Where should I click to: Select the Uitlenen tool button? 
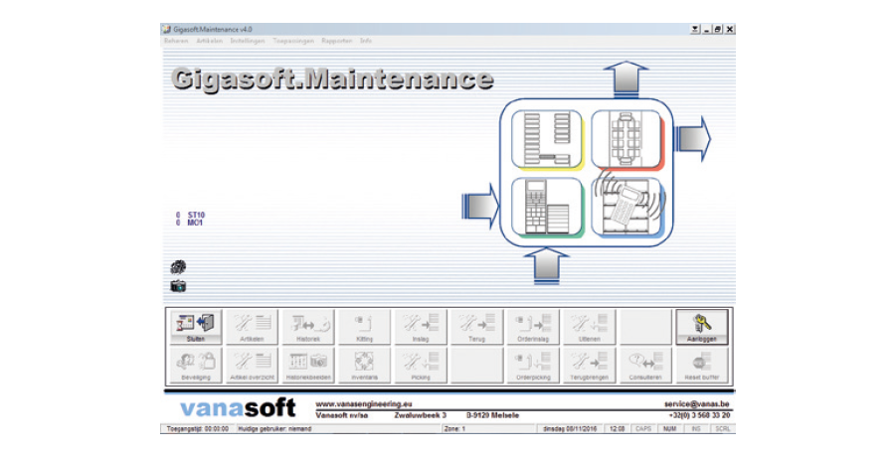[x=589, y=328]
